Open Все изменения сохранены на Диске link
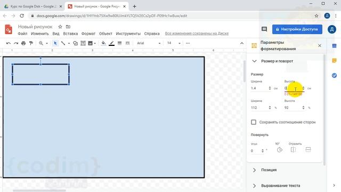Viewport: 341px width, 192px height. tap(197, 34)
